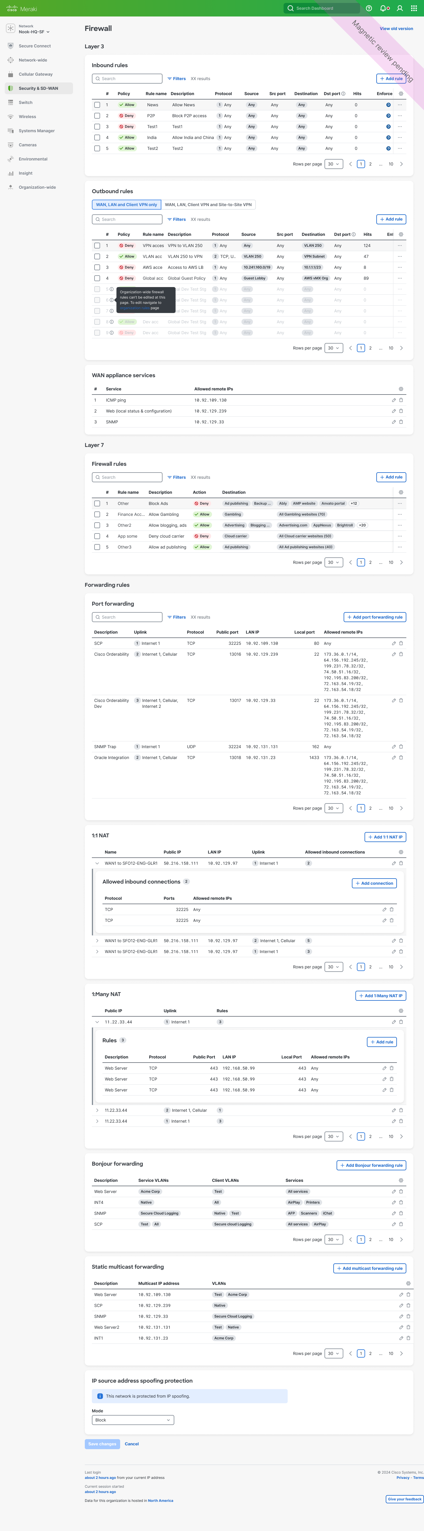Select the VPN acces outbound rule checkbox
Image resolution: width=424 pixels, height=1531 pixels.
(x=97, y=246)
